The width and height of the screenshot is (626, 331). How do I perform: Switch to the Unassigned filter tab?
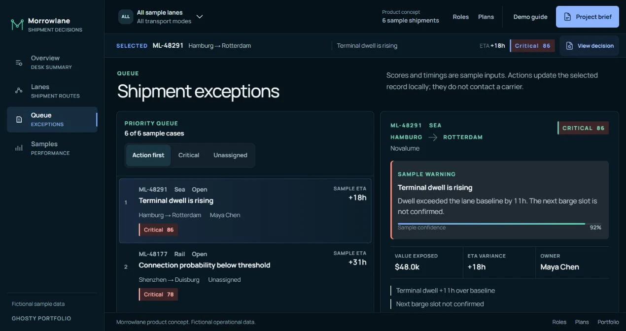(x=230, y=155)
